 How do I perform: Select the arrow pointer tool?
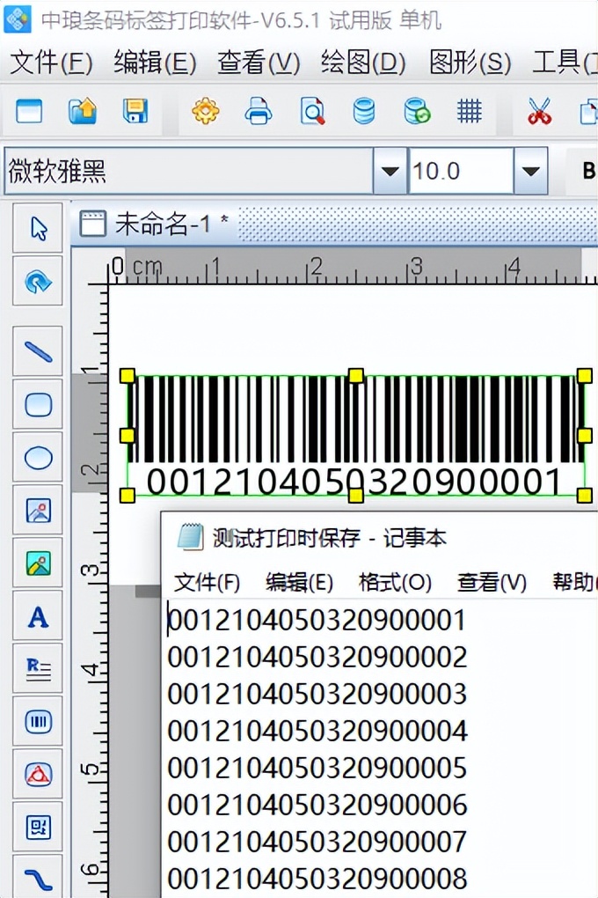pos(38,229)
